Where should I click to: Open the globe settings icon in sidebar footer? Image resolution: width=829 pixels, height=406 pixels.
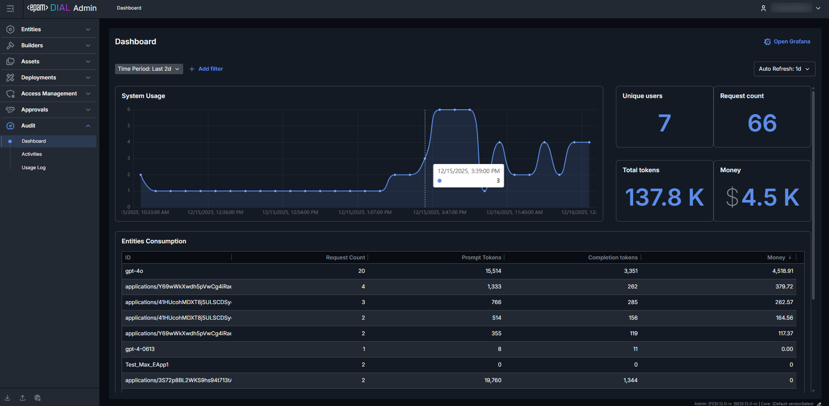[38, 398]
